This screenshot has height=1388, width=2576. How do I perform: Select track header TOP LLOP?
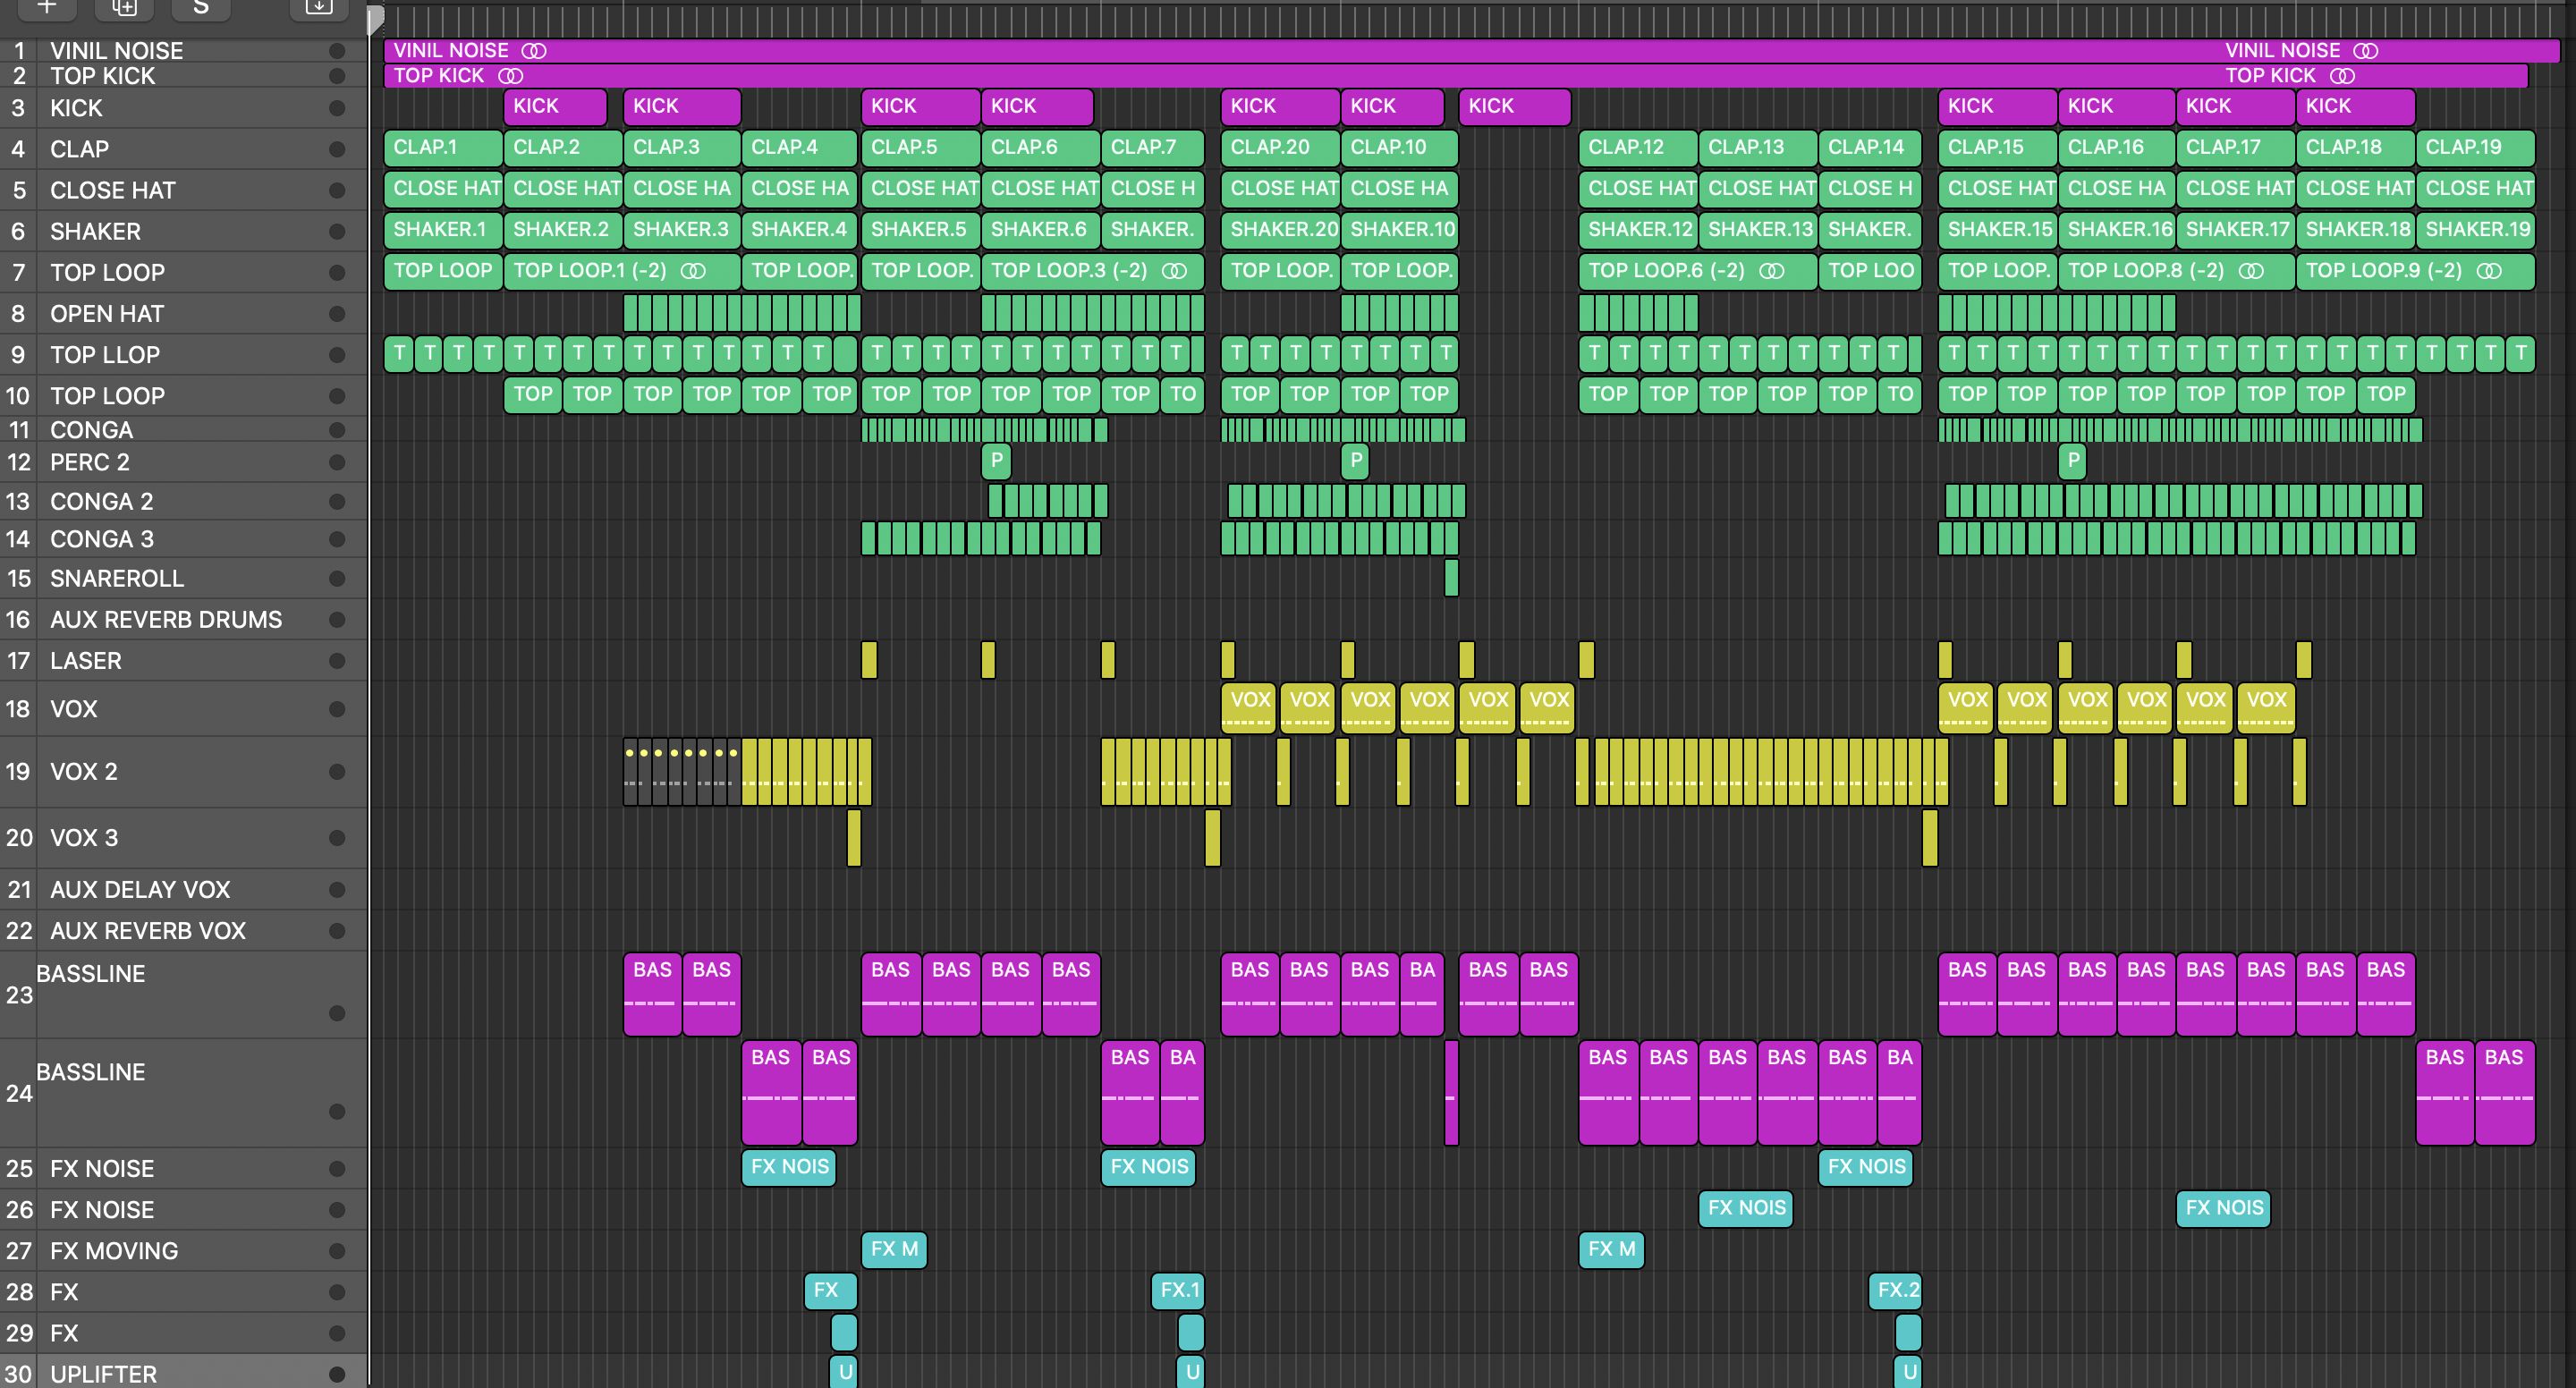click(184, 355)
